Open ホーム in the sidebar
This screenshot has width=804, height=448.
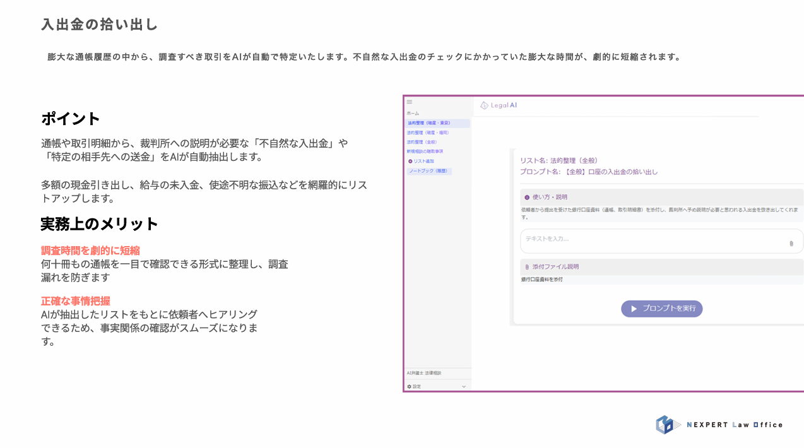pyautogui.click(x=413, y=112)
